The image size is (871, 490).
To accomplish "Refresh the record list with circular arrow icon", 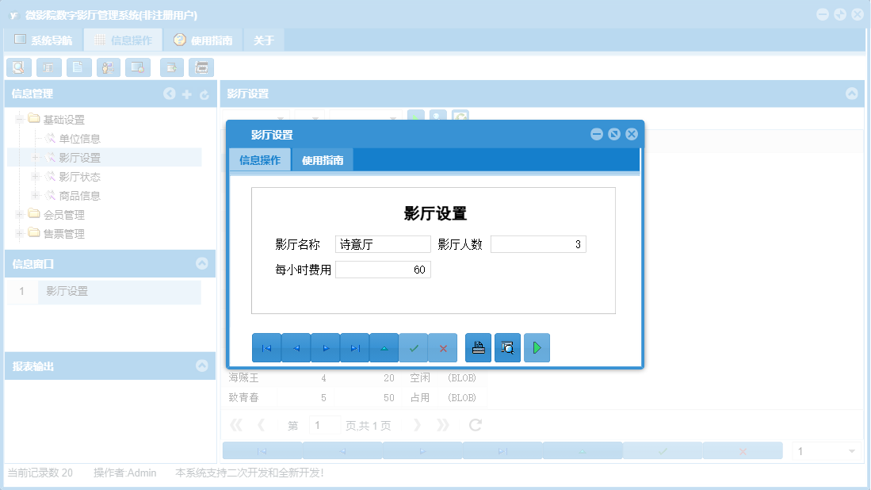I will (x=474, y=425).
